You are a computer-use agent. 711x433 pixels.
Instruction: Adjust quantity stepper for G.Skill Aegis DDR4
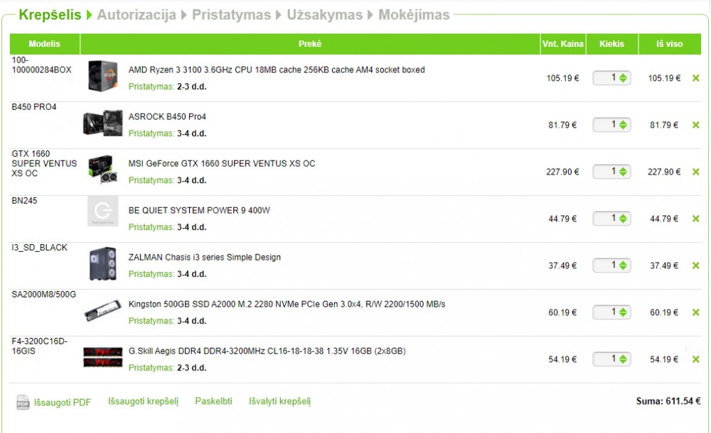click(623, 359)
